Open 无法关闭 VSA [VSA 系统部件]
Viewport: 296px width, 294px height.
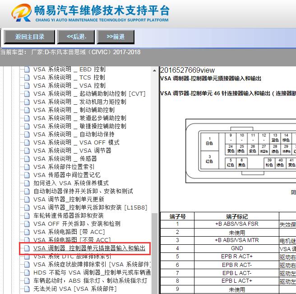pos(75,289)
